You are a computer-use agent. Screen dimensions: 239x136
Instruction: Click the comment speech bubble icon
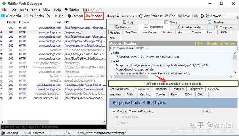click(26, 16)
